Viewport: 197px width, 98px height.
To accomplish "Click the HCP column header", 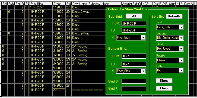I will click(x=147, y=4).
